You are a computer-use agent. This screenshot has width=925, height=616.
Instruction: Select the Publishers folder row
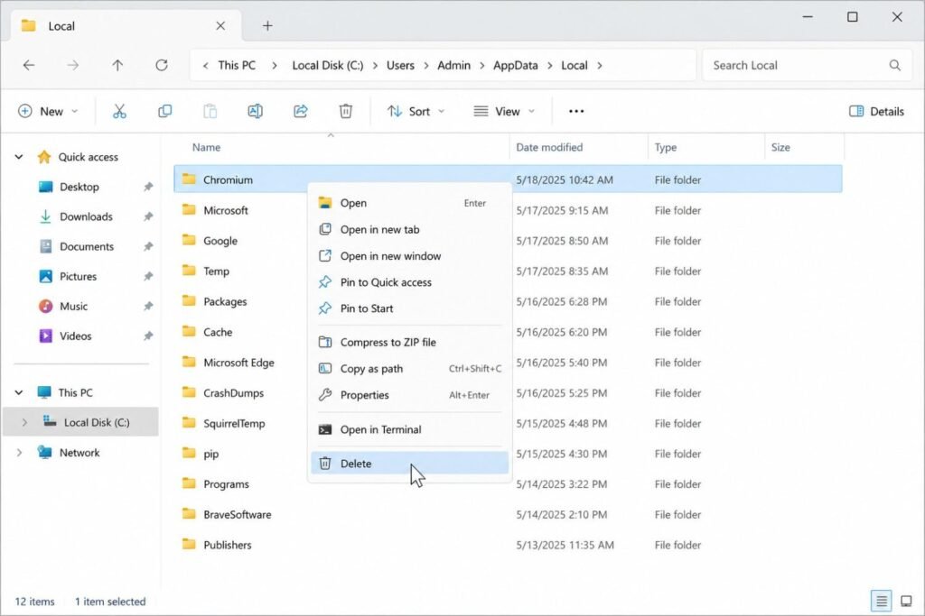point(508,545)
